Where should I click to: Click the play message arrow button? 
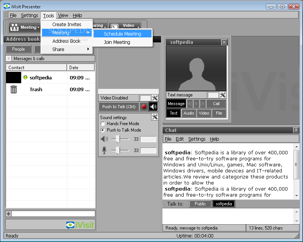click(x=196, y=104)
